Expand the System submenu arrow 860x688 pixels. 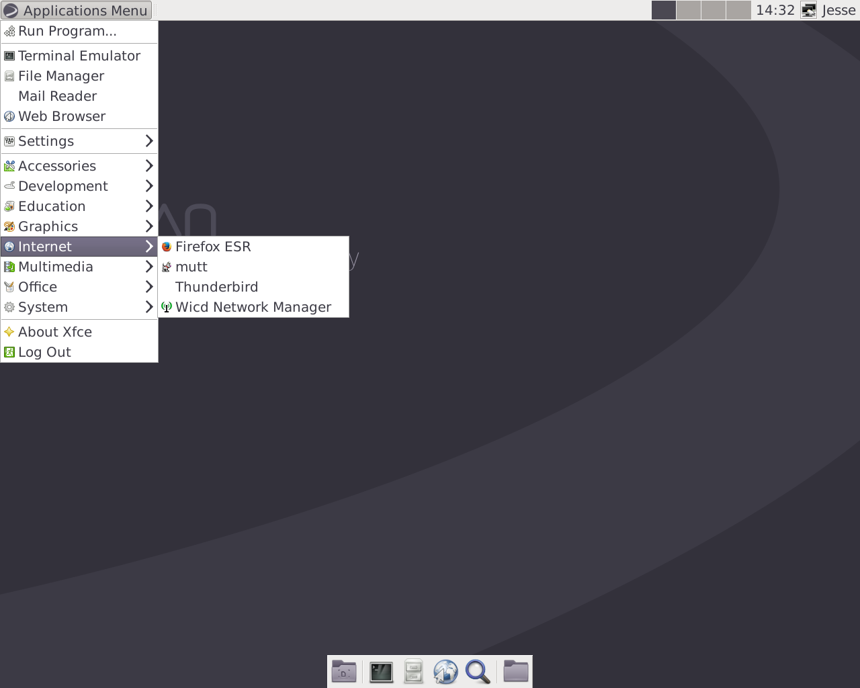click(149, 307)
